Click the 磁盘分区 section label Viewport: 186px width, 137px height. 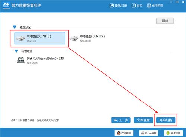(25, 27)
